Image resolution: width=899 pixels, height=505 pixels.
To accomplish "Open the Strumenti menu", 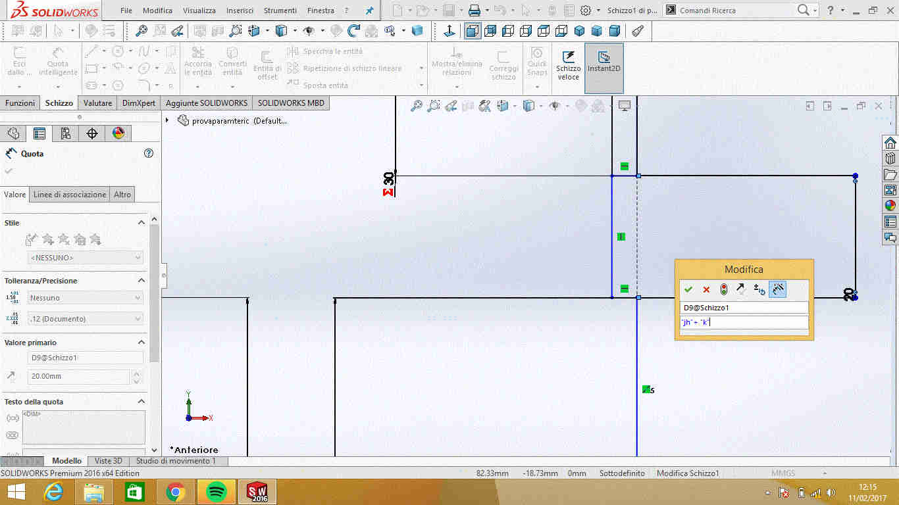I will pyautogui.click(x=280, y=11).
